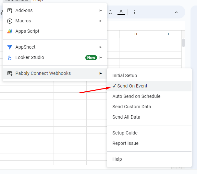Launch Apps Script from the menu
197x174 pixels.
(55, 31)
